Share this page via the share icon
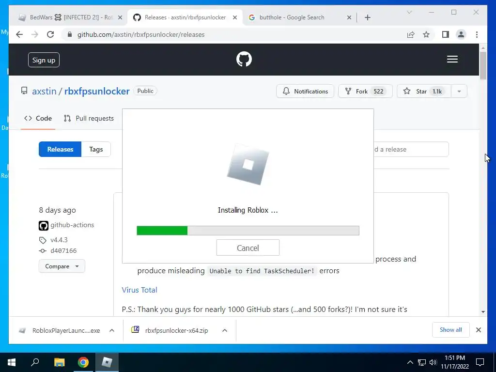 click(411, 34)
